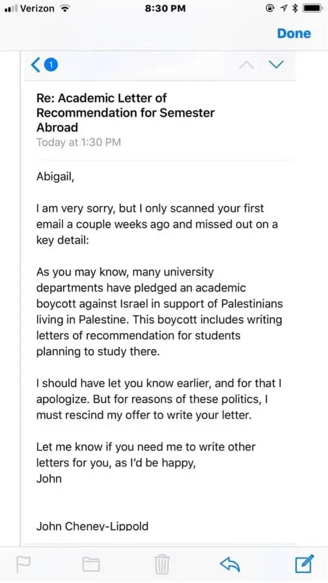Tap the up chevron to view previous message
The height and width of the screenshot is (583, 328).
coord(247,65)
